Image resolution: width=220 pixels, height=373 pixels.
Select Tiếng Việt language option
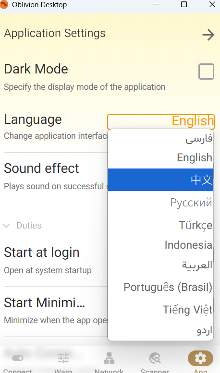tap(160, 310)
